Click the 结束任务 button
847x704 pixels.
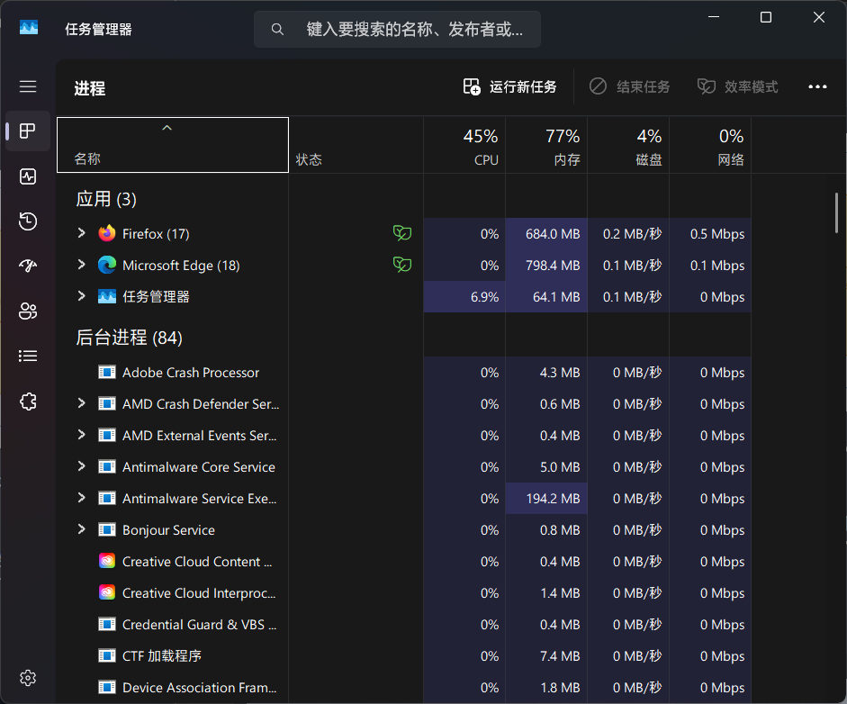tap(630, 87)
